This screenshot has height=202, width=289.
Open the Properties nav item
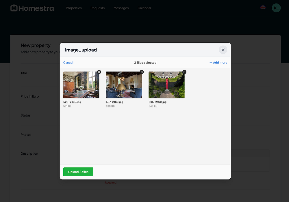click(x=74, y=8)
